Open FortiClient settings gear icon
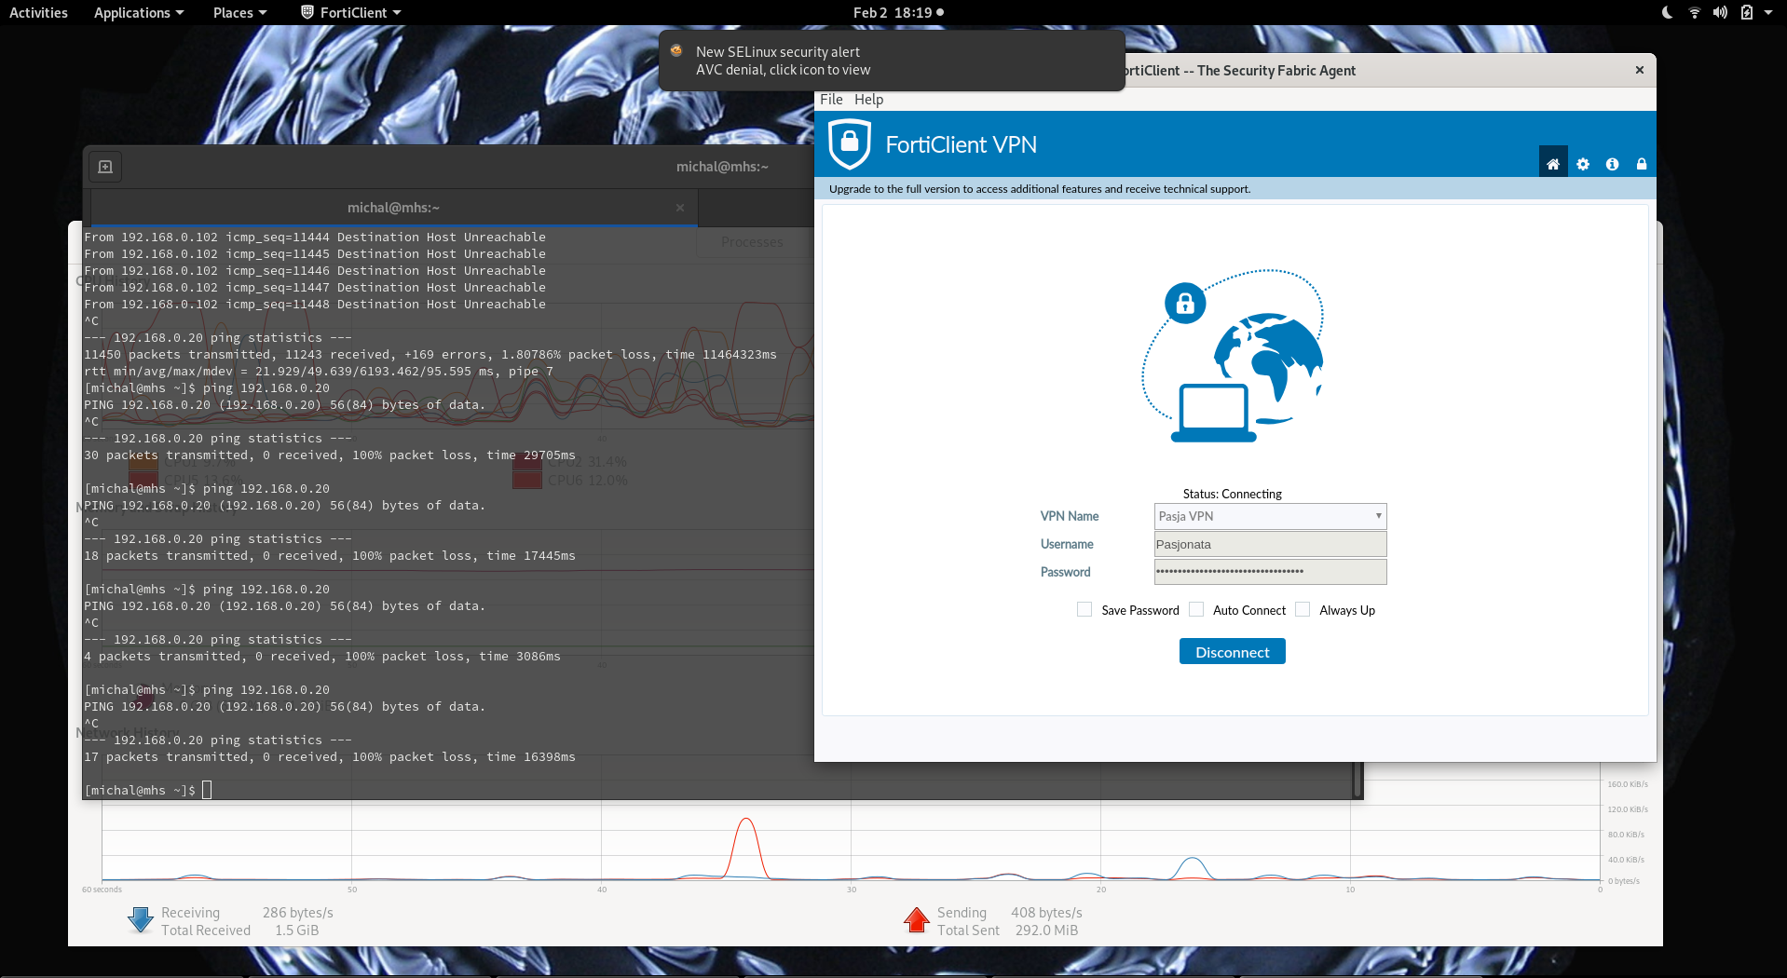 (x=1583, y=164)
